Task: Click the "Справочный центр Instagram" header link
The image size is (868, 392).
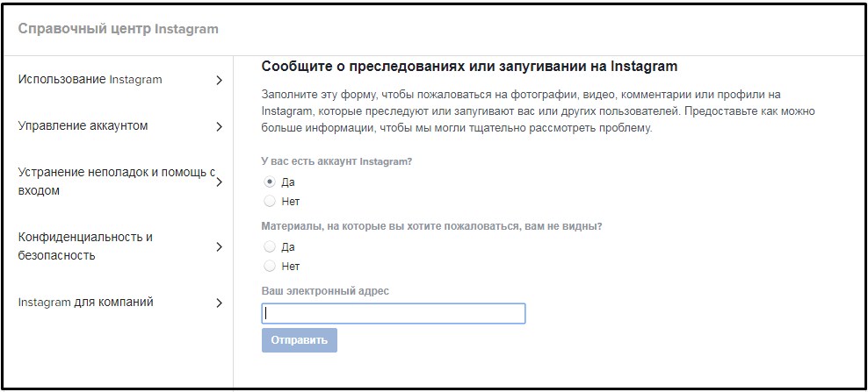Action: pyautogui.click(x=119, y=29)
